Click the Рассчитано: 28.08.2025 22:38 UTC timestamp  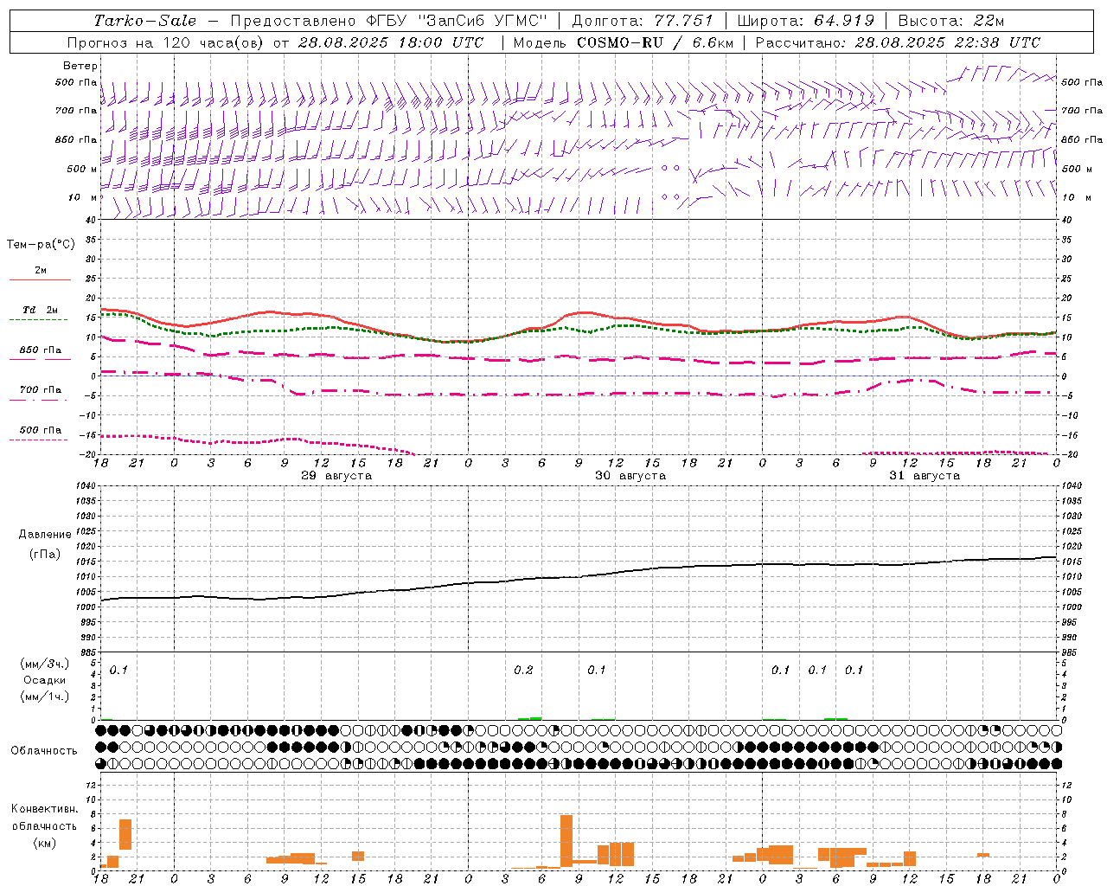tap(898, 42)
